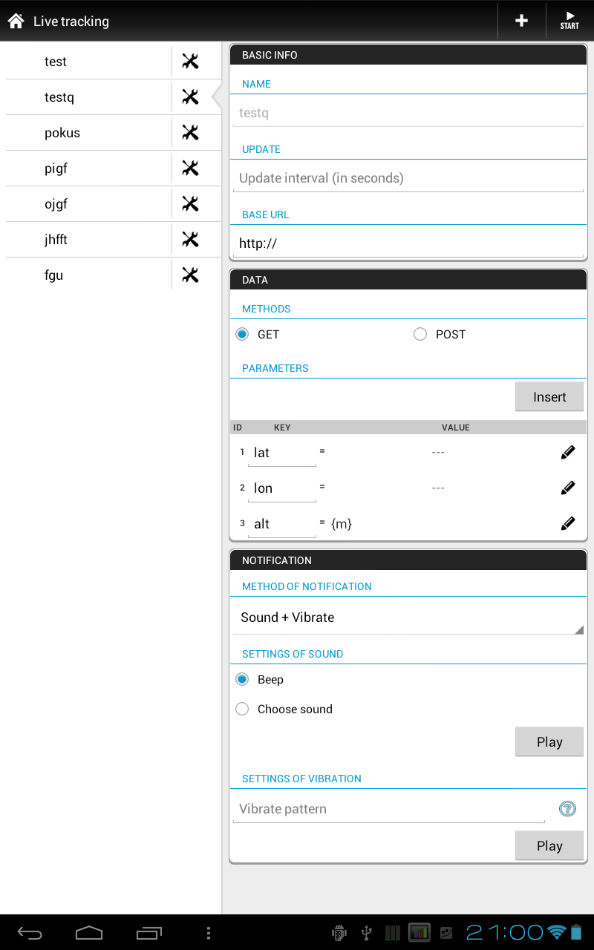Focus the Update interval input field
Viewport: 594px width, 950px height.
click(x=408, y=178)
